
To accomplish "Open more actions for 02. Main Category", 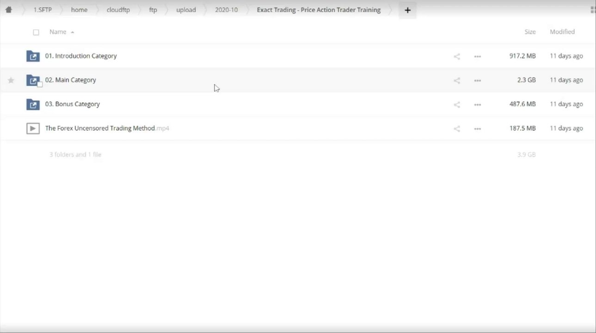I will 478,80.
